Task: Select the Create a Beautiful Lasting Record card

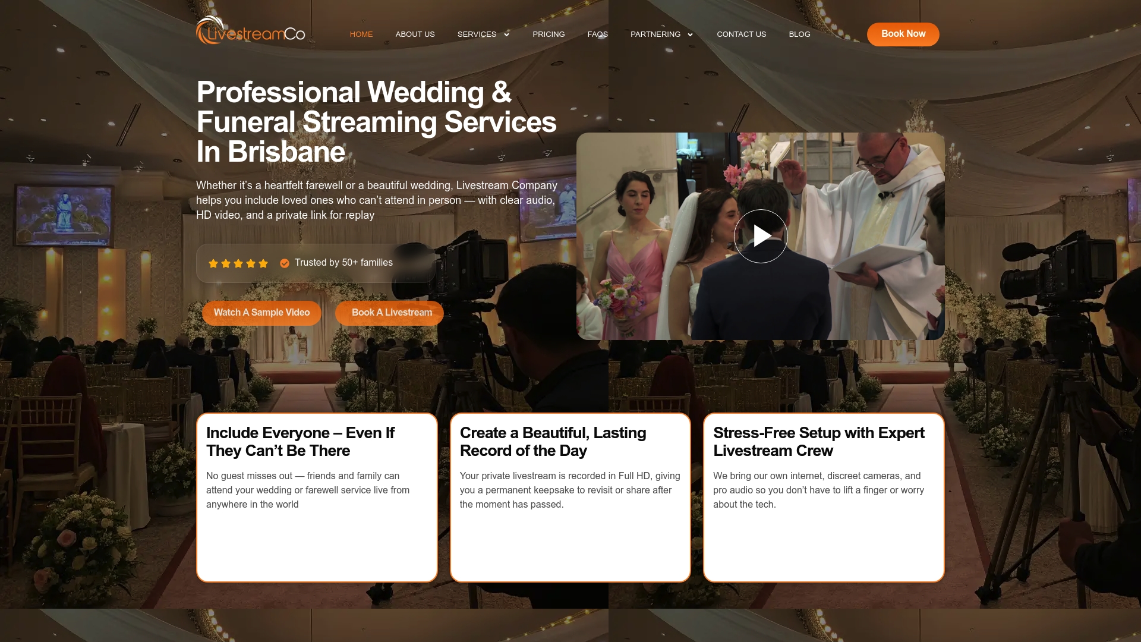Action: tap(570, 498)
